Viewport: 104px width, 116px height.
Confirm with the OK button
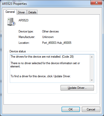click(x=71, y=109)
